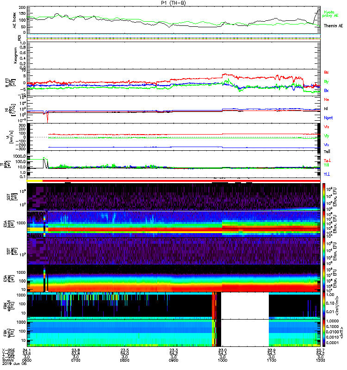Click the red Bz legend label
347x370 pixels.
click(326, 72)
